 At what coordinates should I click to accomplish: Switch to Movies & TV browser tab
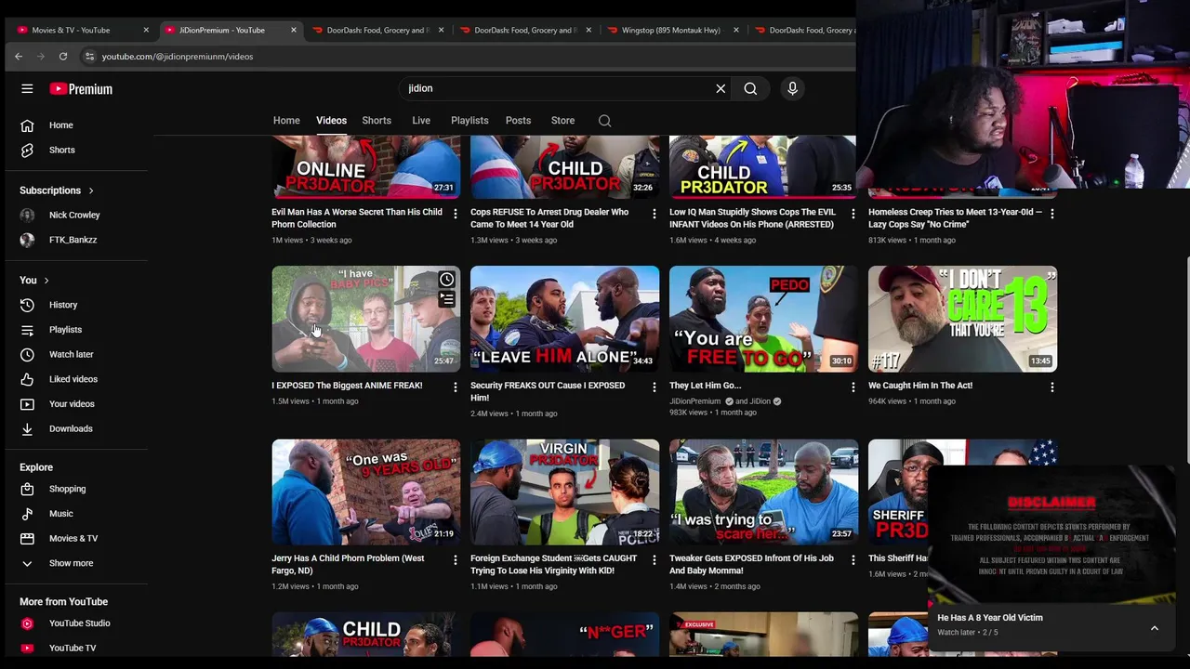click(82, 30)
